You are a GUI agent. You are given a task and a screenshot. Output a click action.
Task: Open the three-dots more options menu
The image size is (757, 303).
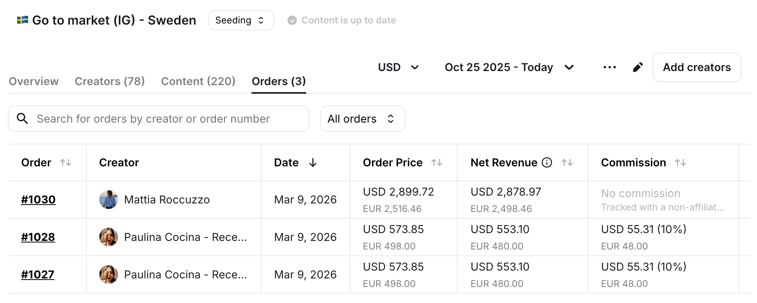click(609, 68)
